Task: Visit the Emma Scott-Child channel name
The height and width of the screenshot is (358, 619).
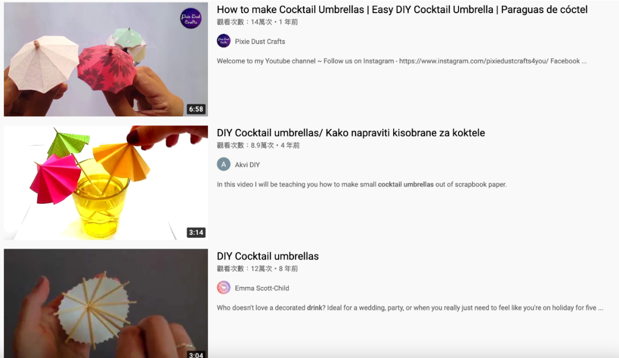Action: (x=262, y=288)
